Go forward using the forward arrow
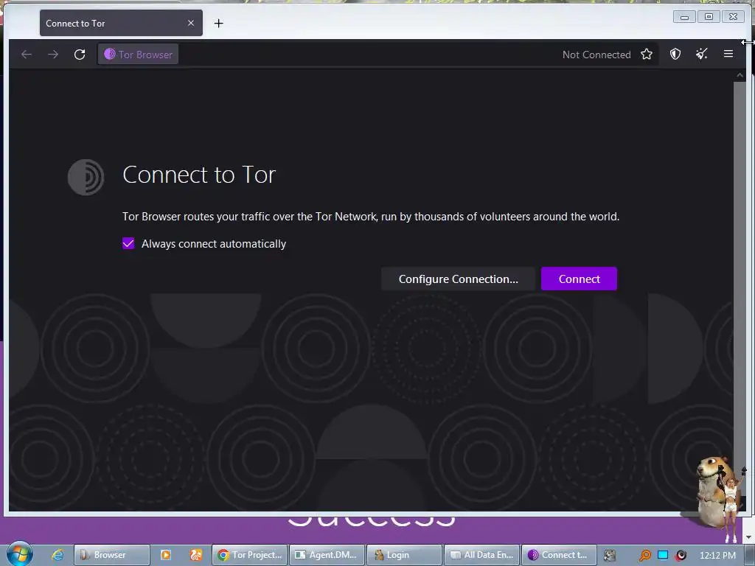This screenshot has height=566, width=755. click(53, 55)
